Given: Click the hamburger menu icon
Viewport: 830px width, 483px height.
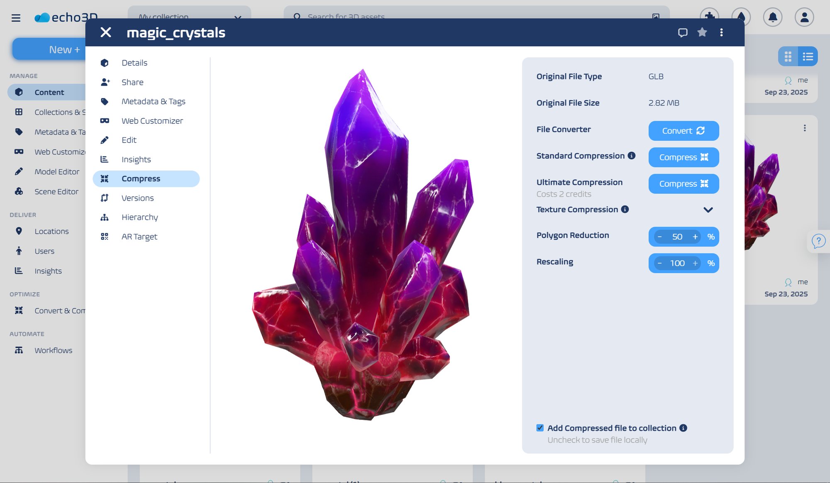Looking at the screenshot, I should [x=16, y=18].
